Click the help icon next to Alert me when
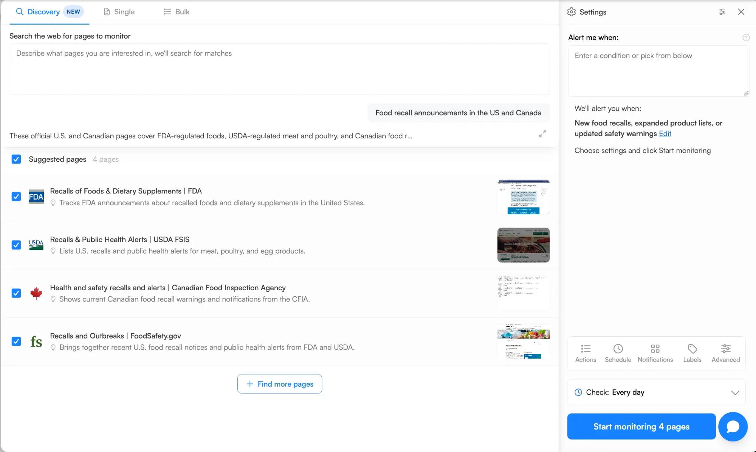The image size is (756, 452). (746, 37)
